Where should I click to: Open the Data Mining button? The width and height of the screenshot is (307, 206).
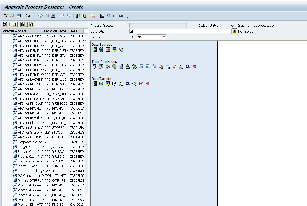[118, 16]
